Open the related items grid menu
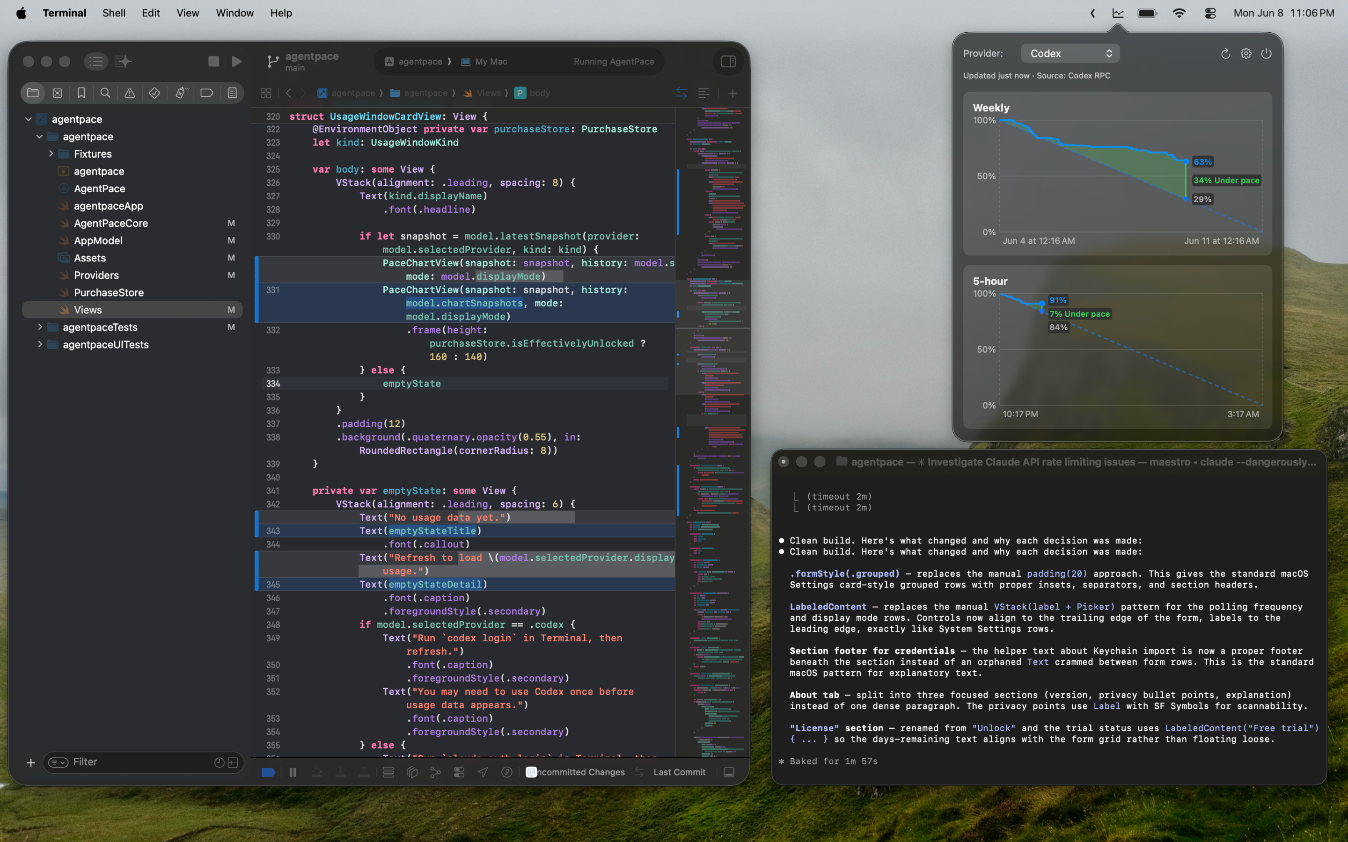 pyautogui.click(x=266, y=93)
